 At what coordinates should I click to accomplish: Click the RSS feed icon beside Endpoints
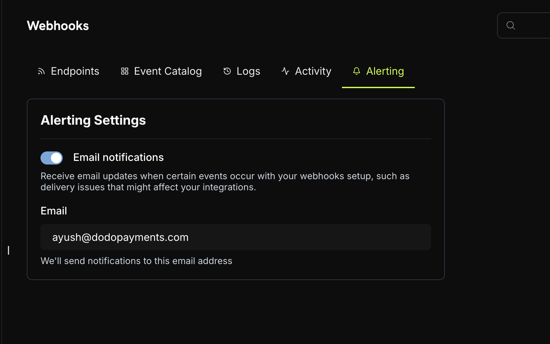(41, 71)
